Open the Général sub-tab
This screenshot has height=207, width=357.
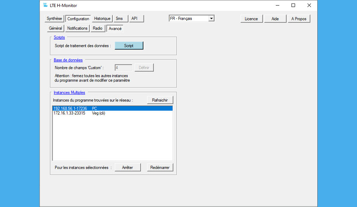pyautogui.click(x=56, y=28)
